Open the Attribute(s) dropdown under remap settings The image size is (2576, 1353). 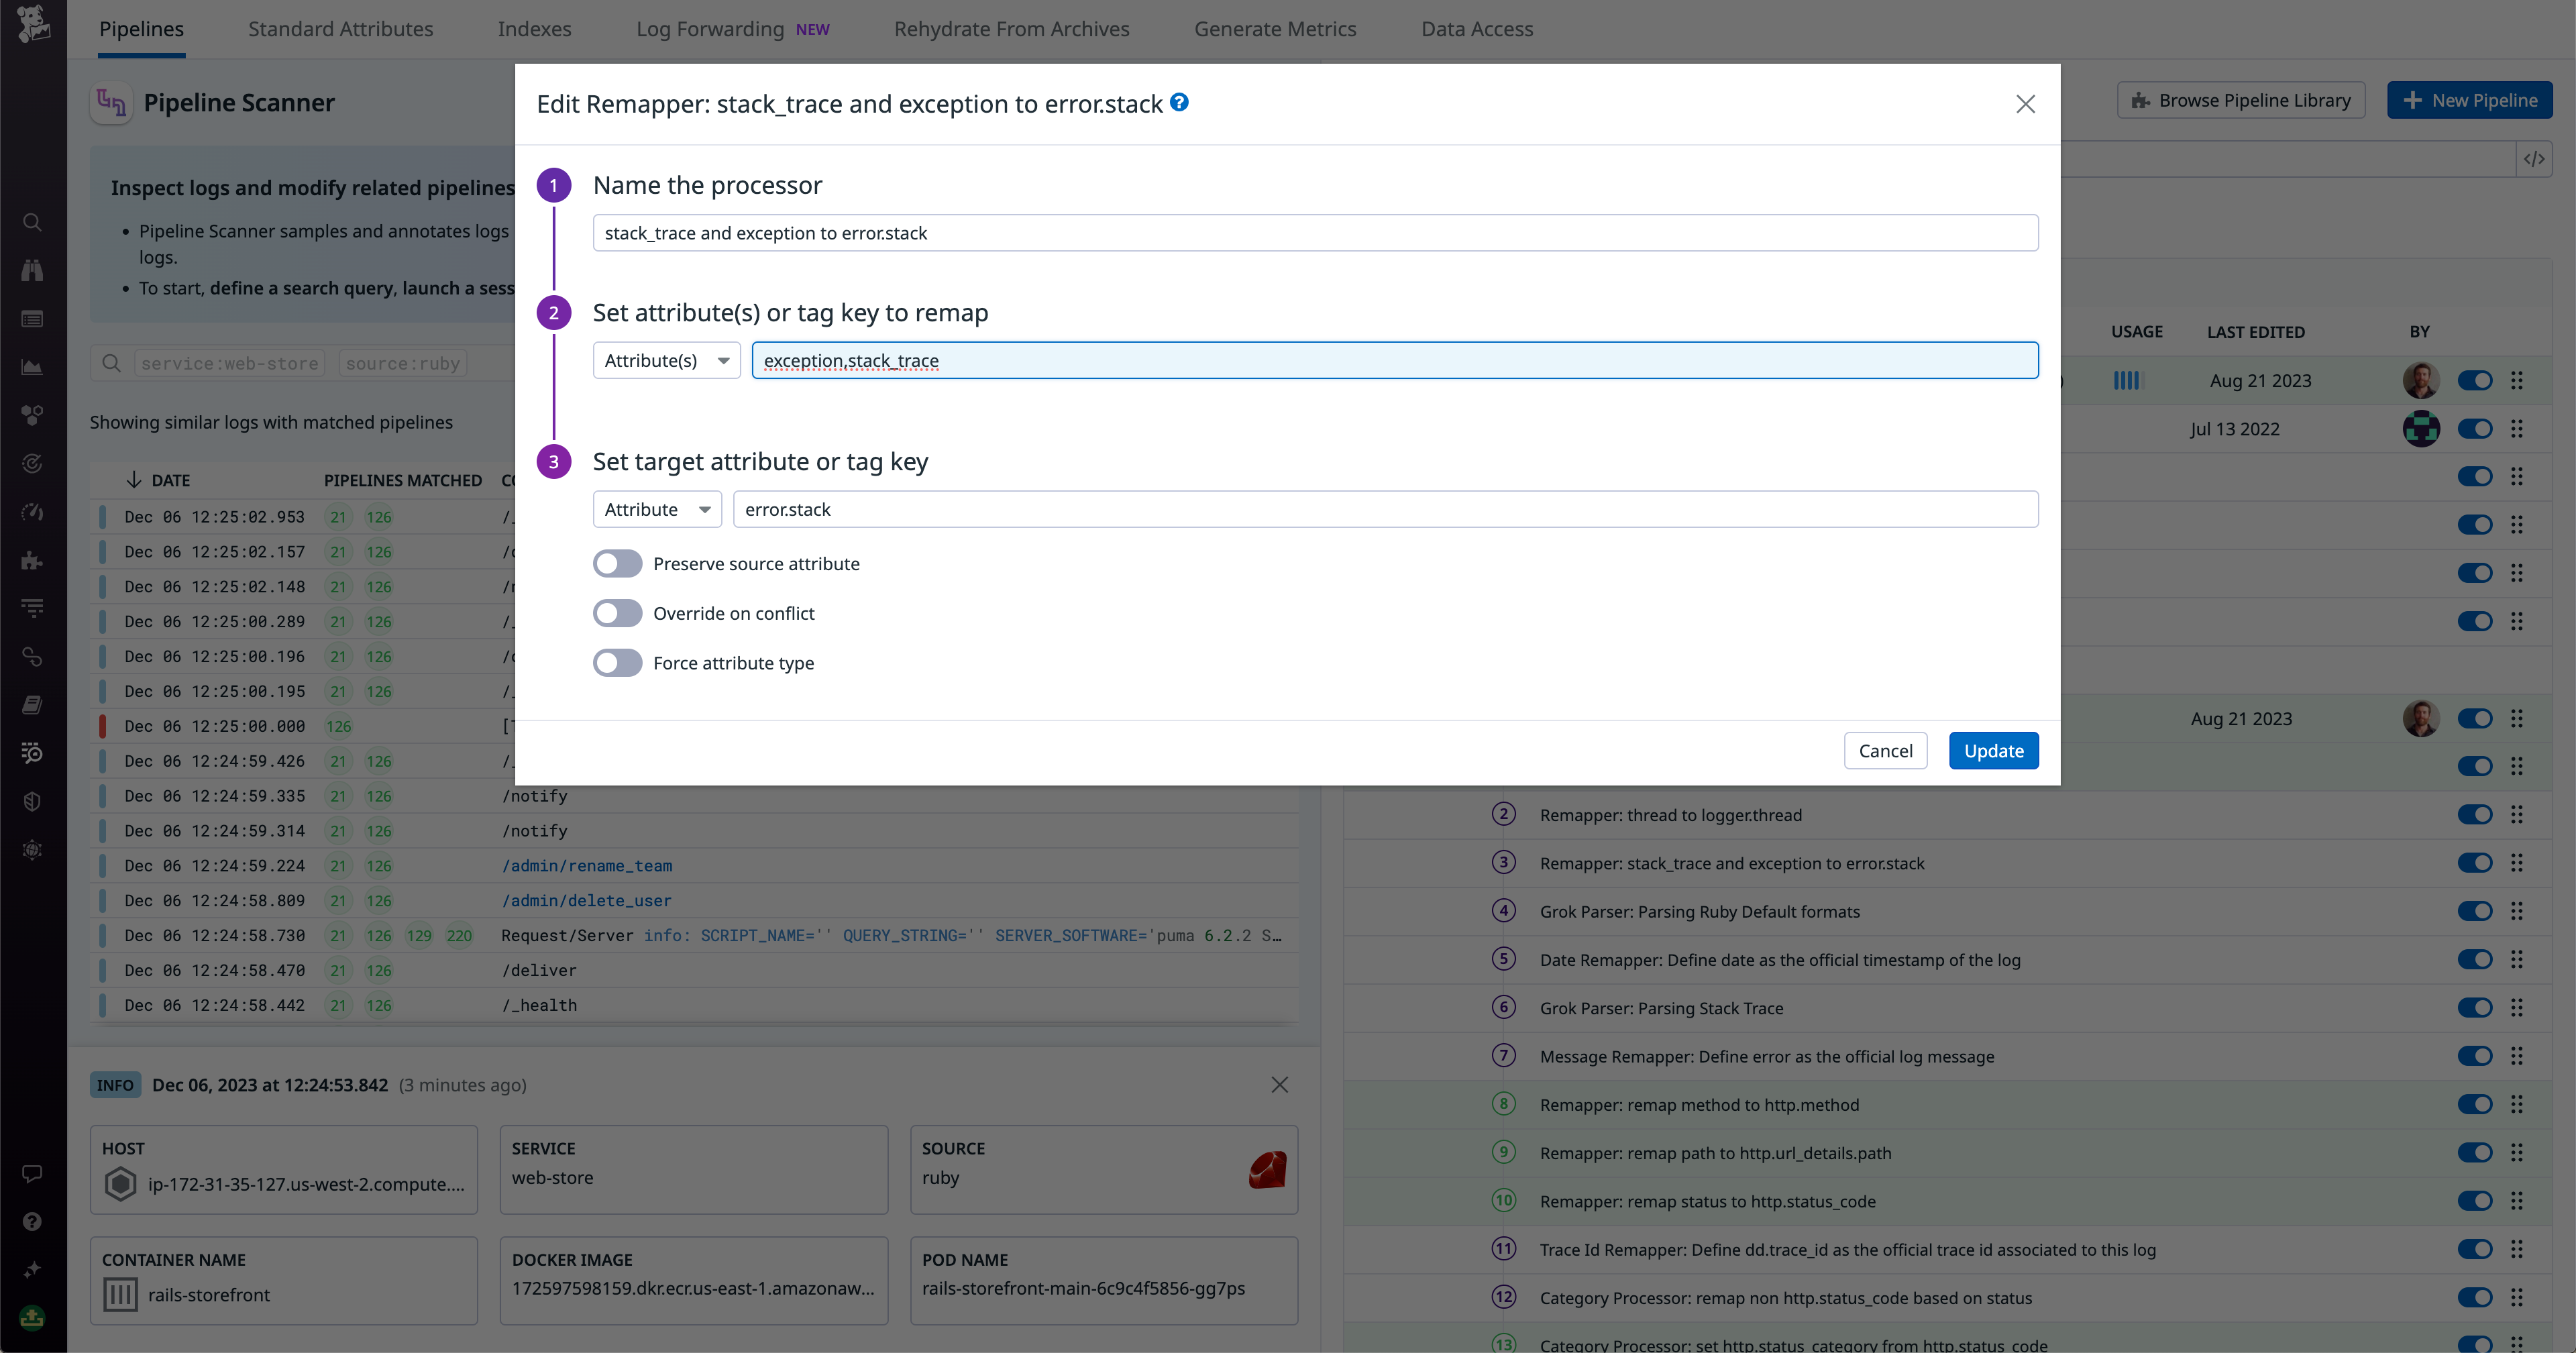tap(666, 360)
